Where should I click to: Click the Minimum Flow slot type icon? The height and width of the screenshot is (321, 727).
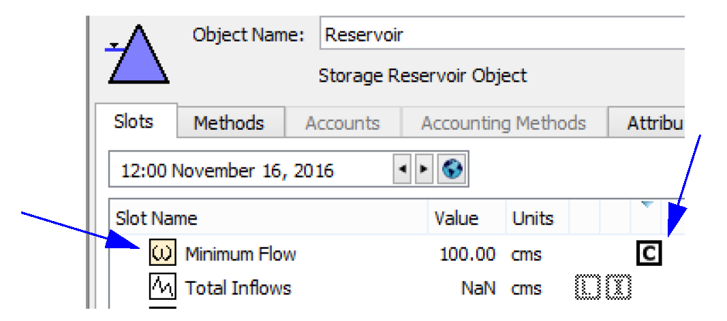[161, 255]
